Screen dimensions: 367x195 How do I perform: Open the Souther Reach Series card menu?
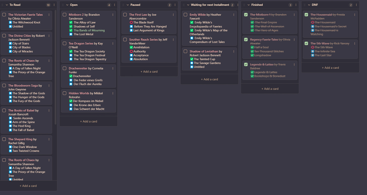(x=173, y=40)
